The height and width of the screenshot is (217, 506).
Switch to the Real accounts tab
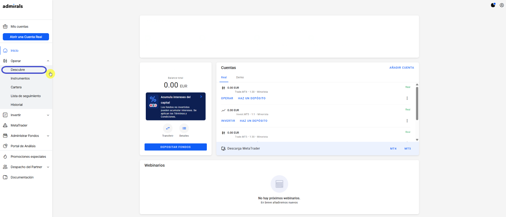click(224, 78)
